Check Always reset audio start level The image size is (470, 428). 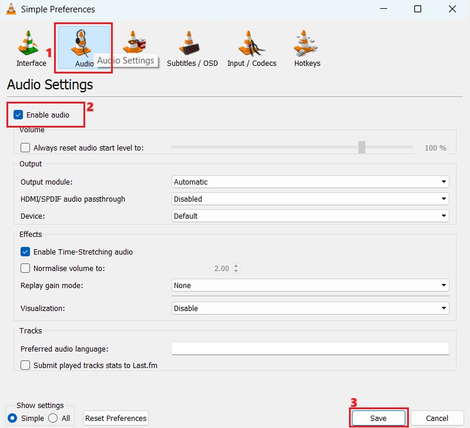coord(25,148)
